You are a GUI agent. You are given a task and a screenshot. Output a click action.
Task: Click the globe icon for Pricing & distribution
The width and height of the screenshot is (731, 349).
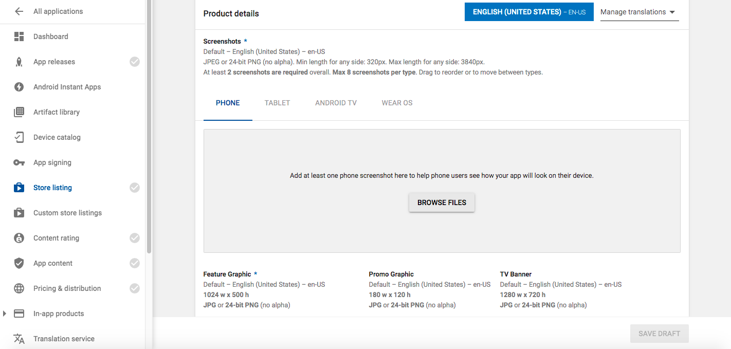click(x=19, y=288)
